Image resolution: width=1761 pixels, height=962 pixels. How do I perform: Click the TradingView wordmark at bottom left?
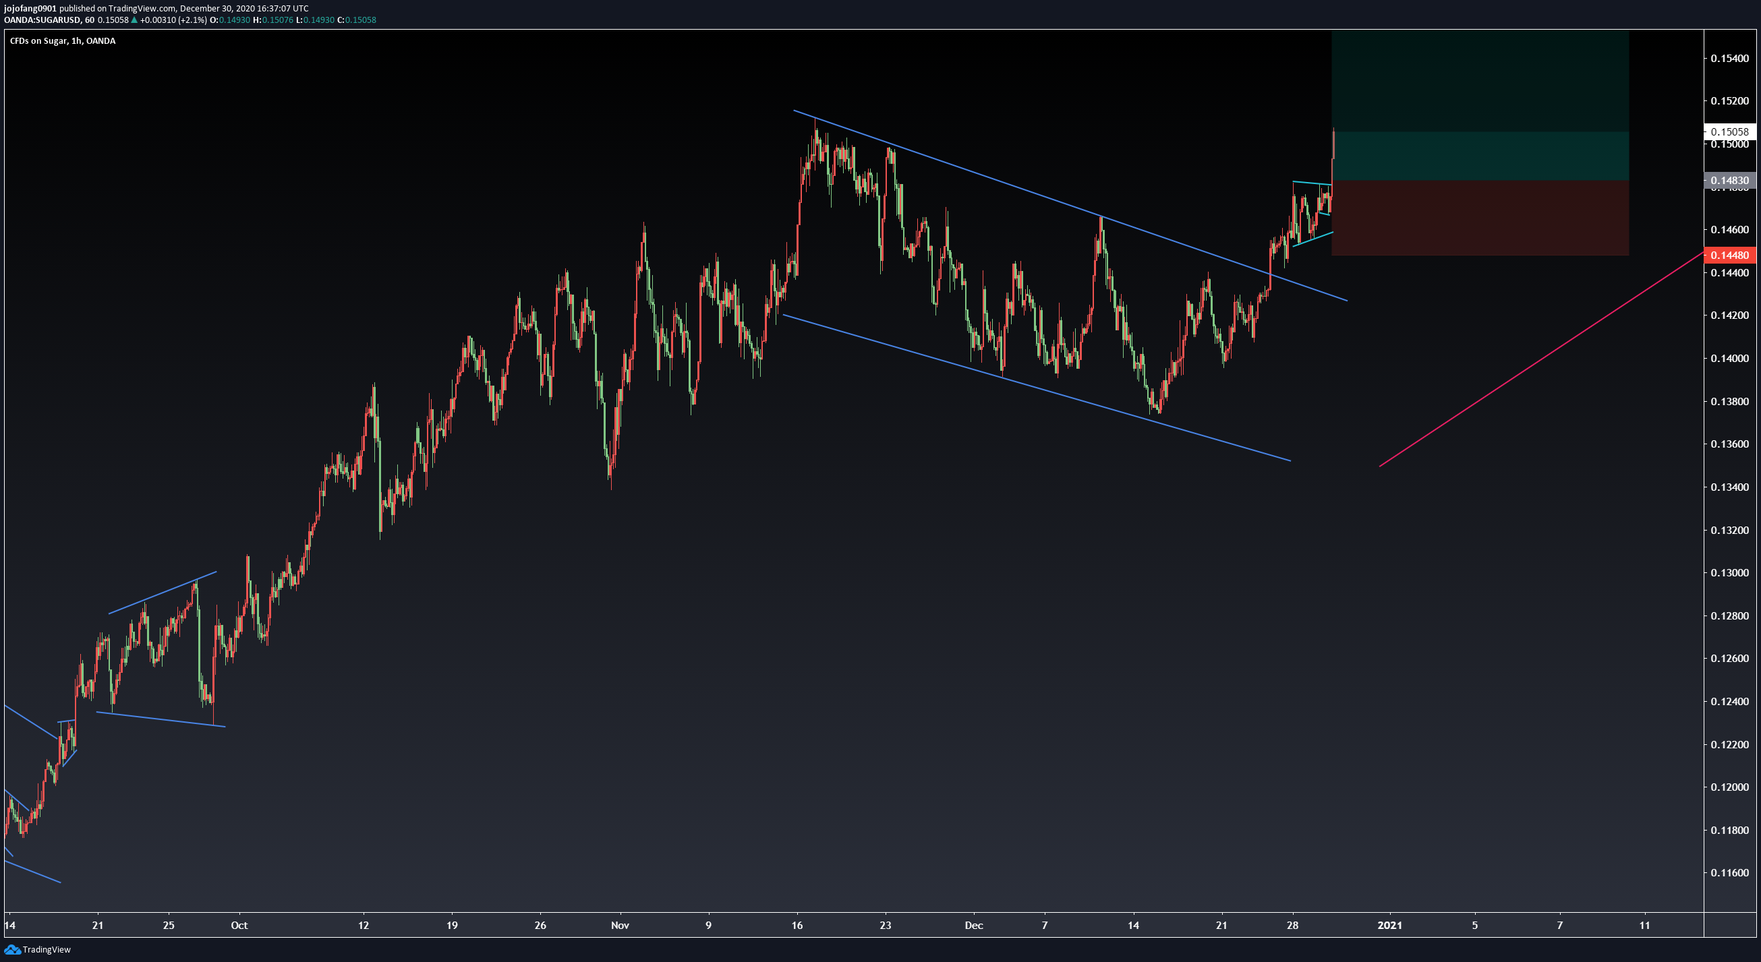[x=47, y=950]
